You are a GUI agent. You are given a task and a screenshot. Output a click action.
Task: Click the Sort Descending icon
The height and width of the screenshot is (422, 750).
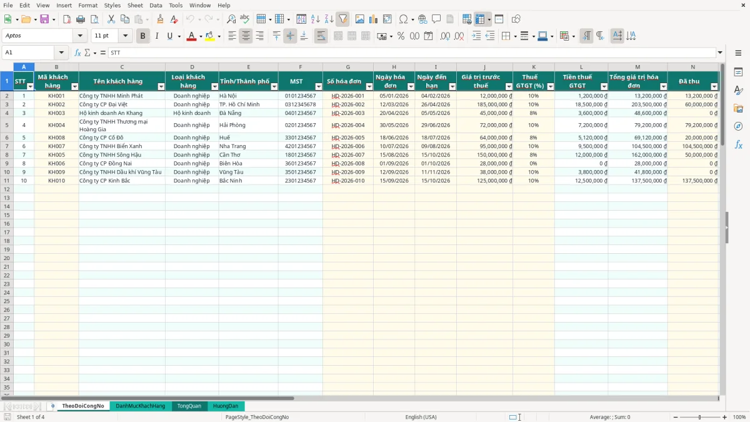pyautogui.click(x=329, y=19)
